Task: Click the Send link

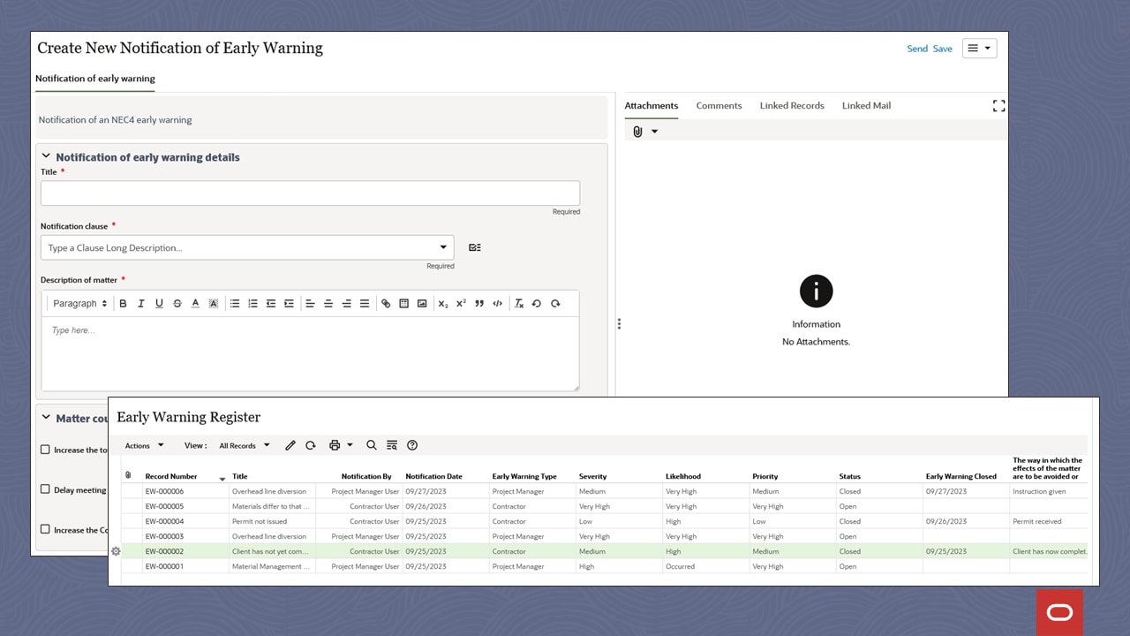Action: pos(917,49)
